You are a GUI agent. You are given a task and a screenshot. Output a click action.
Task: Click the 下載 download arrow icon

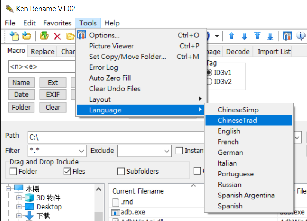(x=30, y=215)
